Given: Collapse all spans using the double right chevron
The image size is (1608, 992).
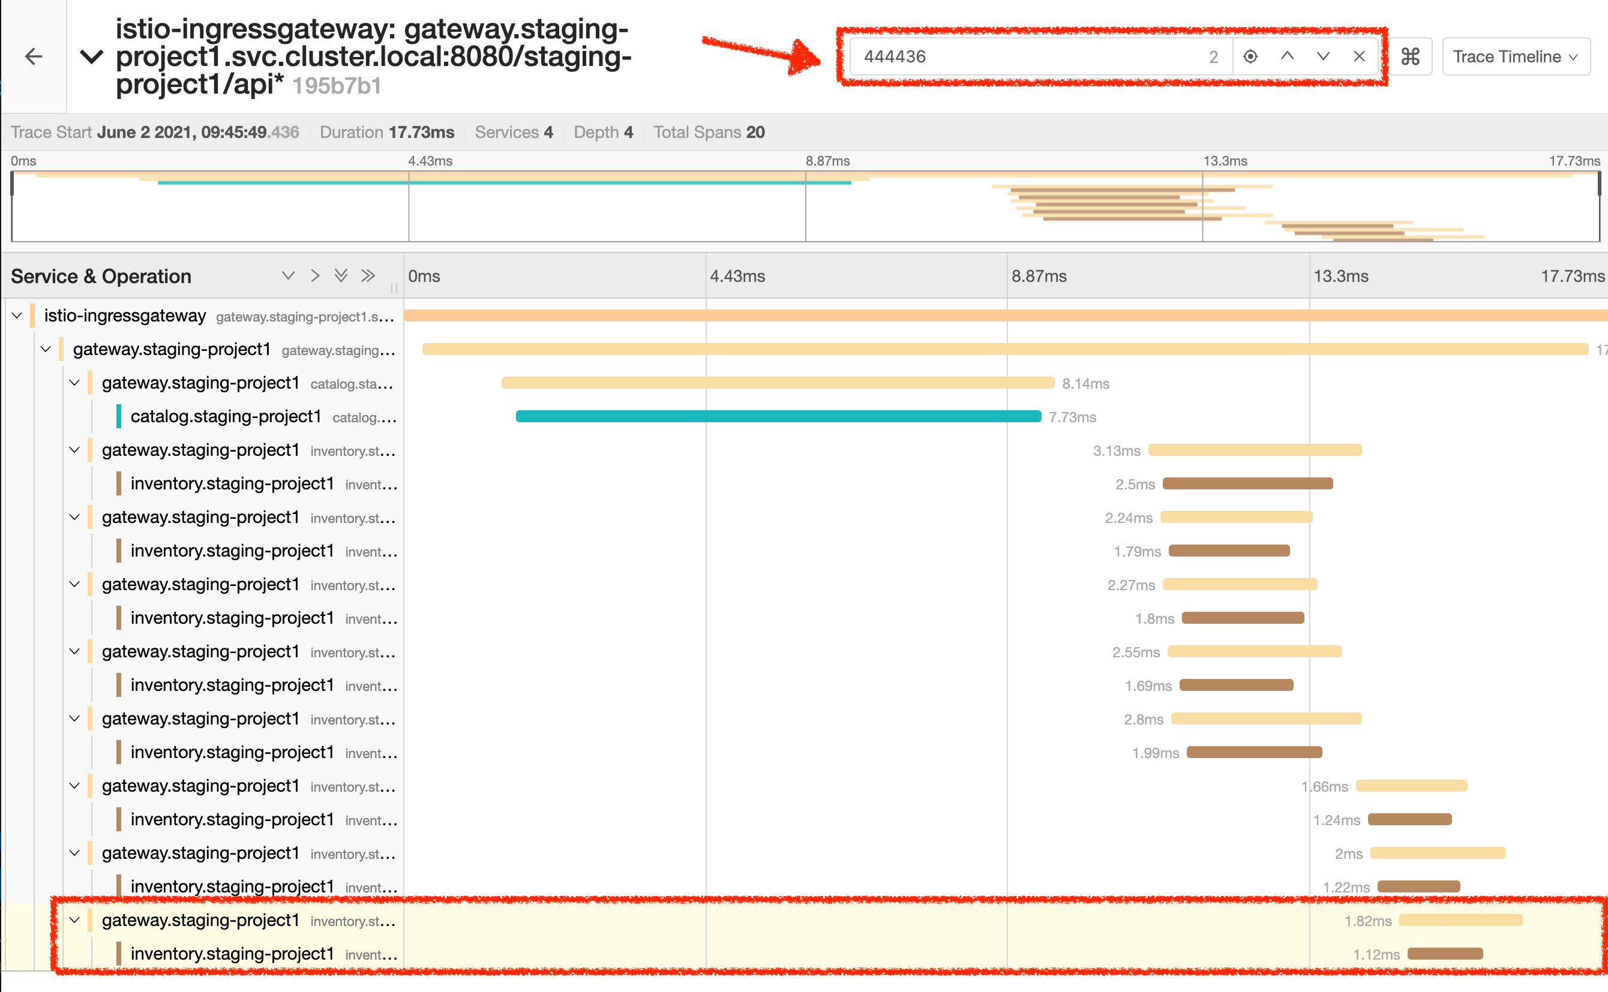Looking at the screenshot, I should click(368, 275).
